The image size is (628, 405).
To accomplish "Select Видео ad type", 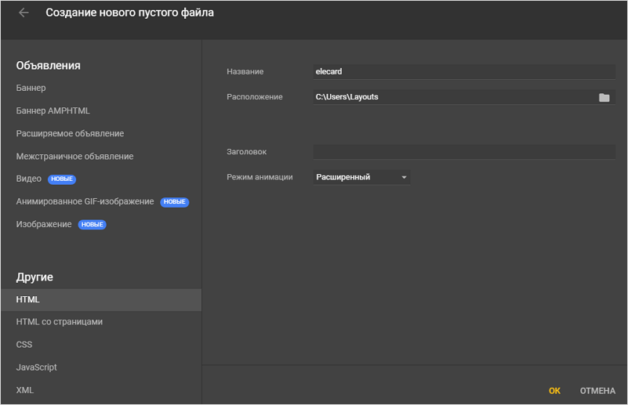I will pyautogui.click(x=29, y=179).
